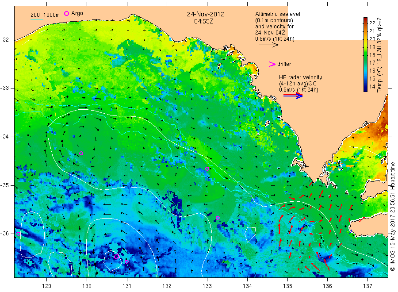The height and width of the screenshot is (292, 398).
Task: Select the Argo float marker at far-left 36S
Action: coord(18,234)
